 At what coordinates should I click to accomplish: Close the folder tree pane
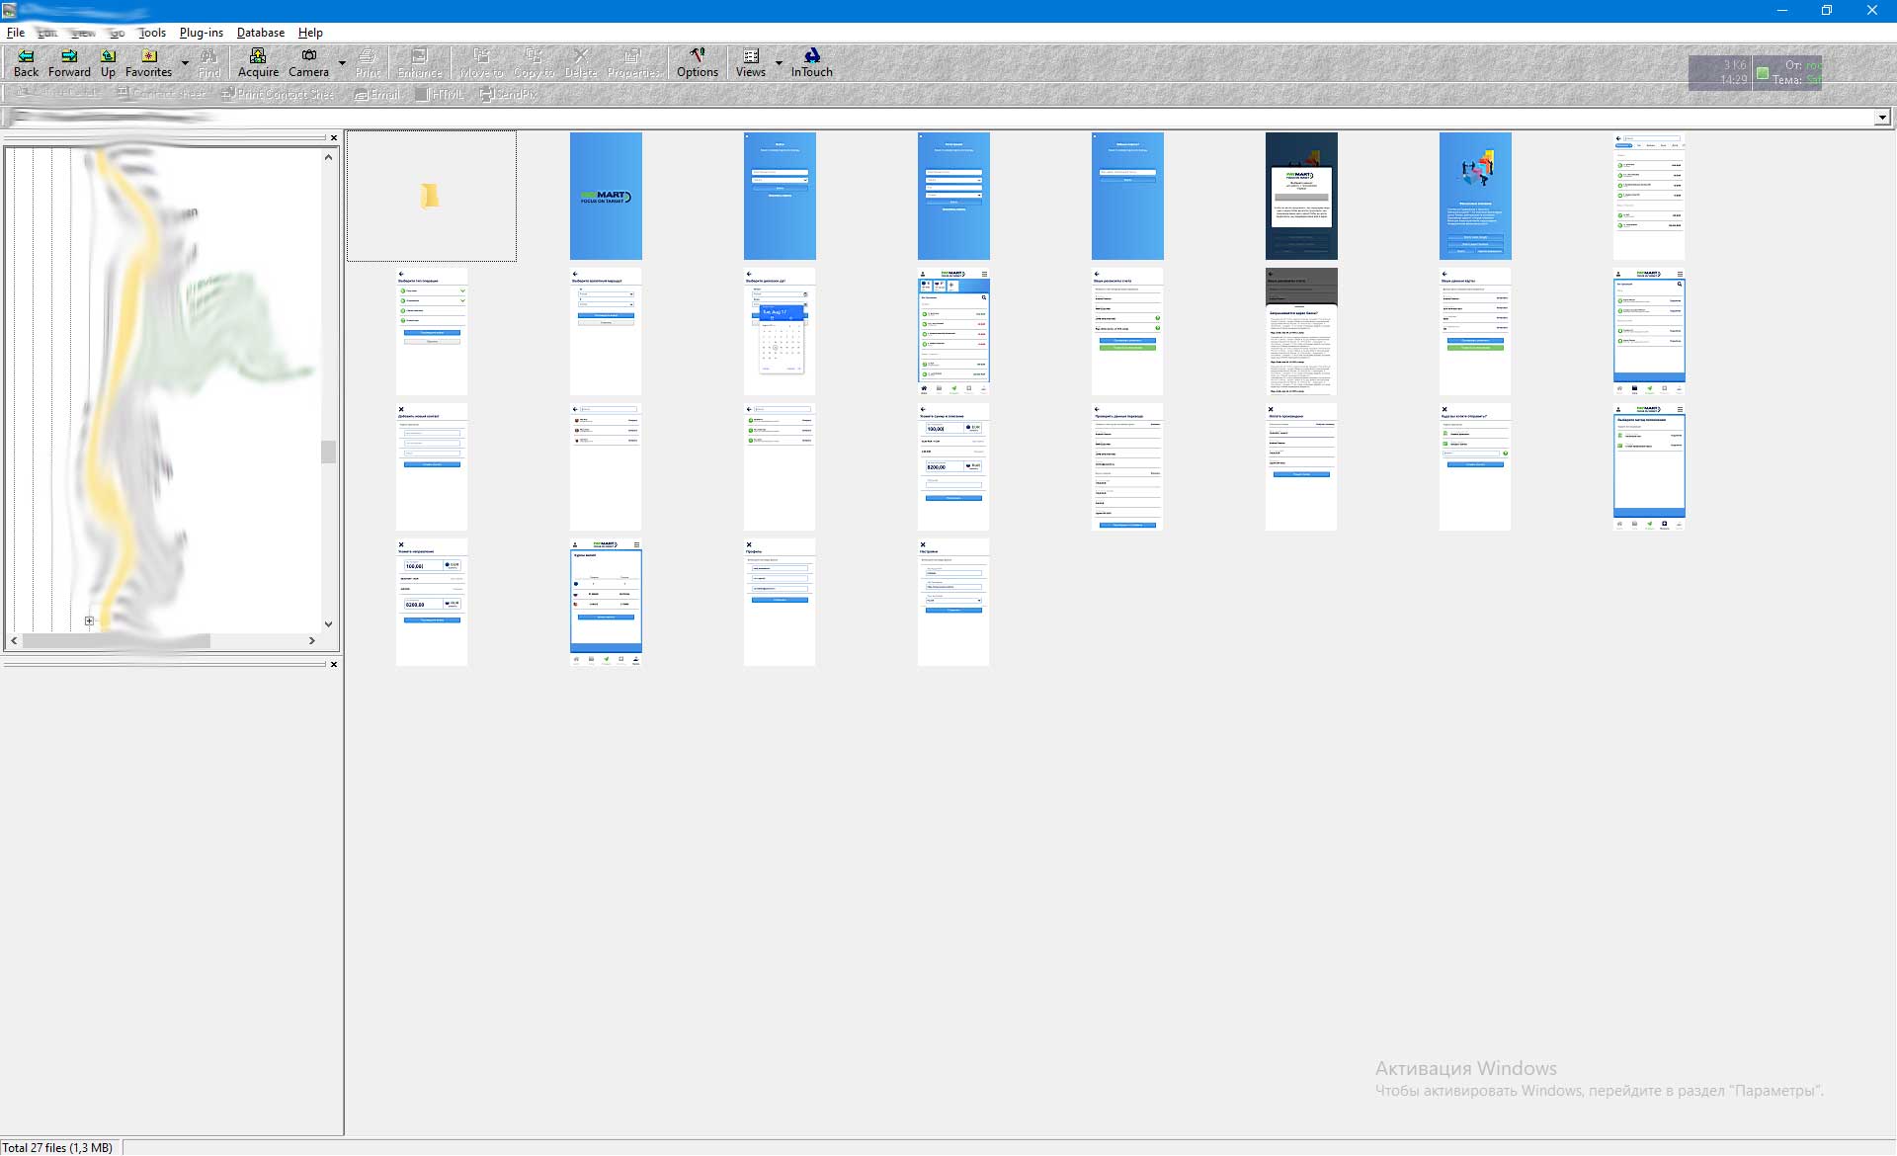pyautogui.click(x=334, y=138)
